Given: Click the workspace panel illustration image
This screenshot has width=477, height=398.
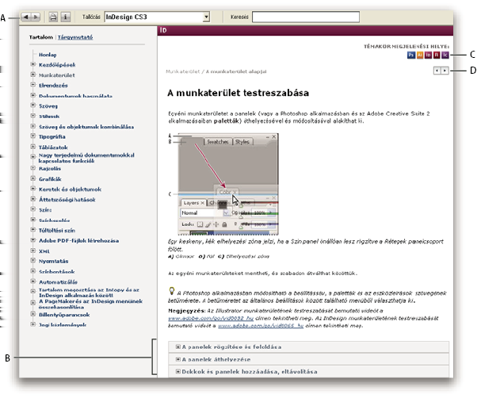Looking at the screenshot, I should tap(228, 184).
